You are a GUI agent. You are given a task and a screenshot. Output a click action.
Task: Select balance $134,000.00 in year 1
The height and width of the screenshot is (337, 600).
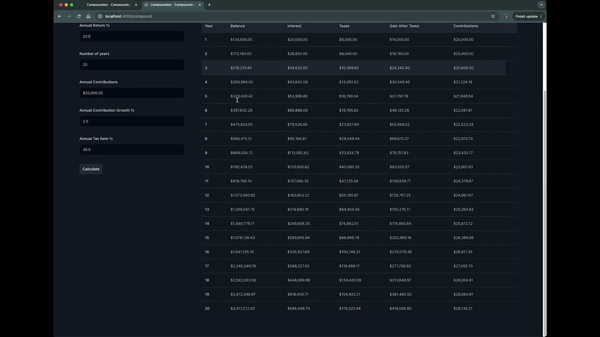coord(241,39)
